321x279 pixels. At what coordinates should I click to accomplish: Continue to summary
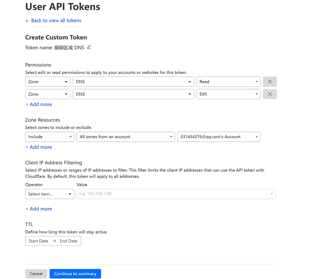pos(75,274)
